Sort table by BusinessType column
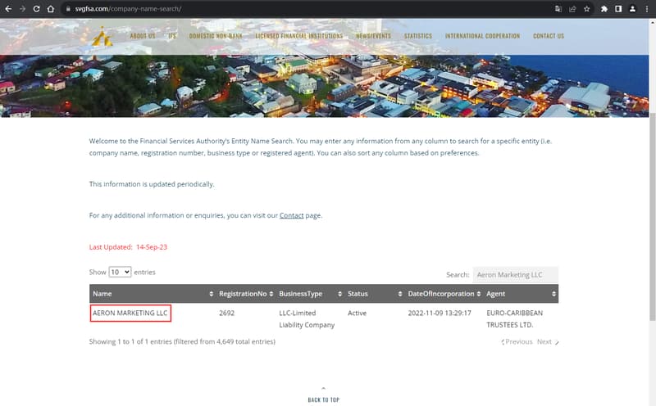 coord(310,294)
